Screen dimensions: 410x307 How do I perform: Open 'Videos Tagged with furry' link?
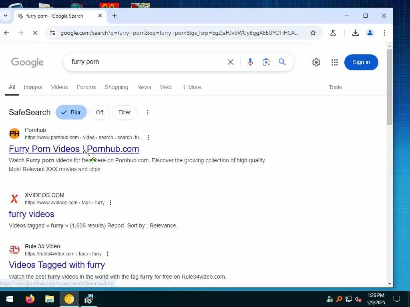coord(57,265)
